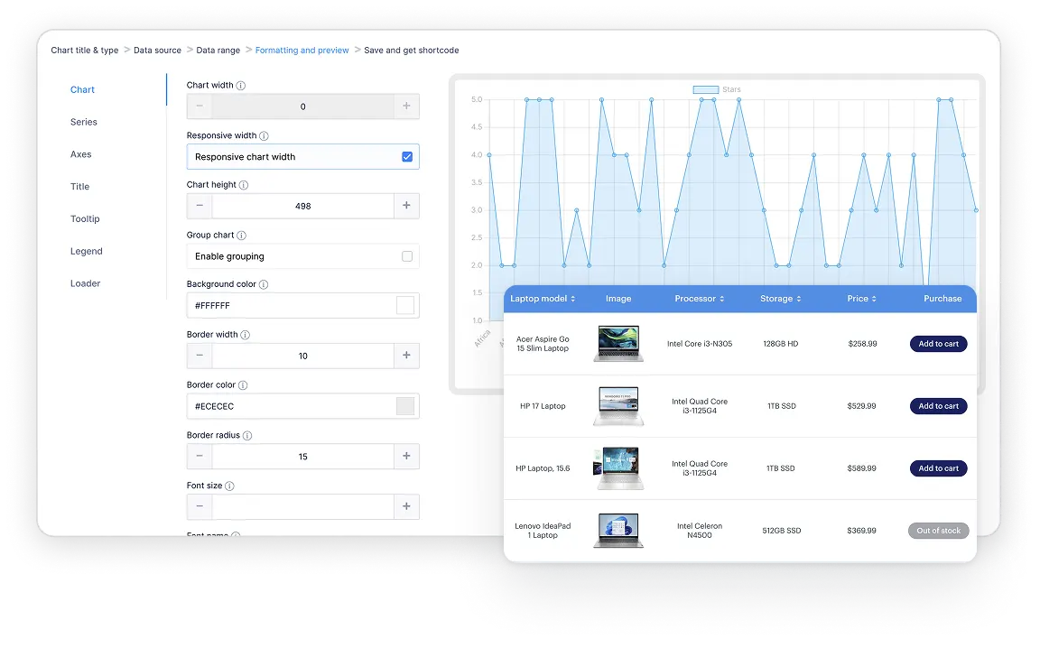Decrease Border radius value

[200, 457]
